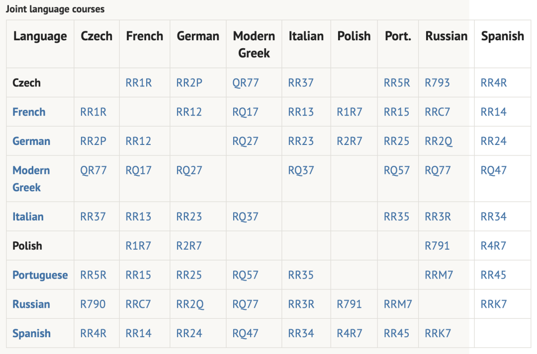Image resolution: width=537 pixels, height=354 pixels.
Task: Select course R4R7 in the Polish row
Action: [493, 246]
